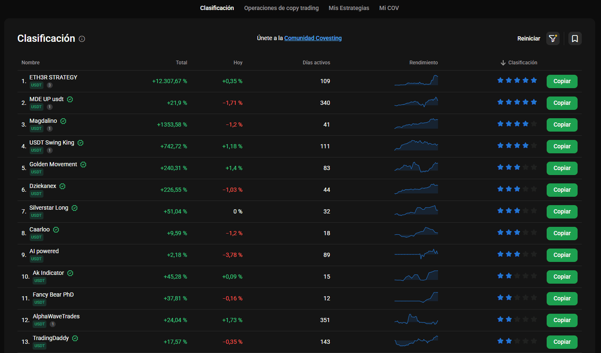This screenshot has height=353, width=601.
Task: Click the verified badge next to USDT Swing King
Action: click(x=81, y=143)
